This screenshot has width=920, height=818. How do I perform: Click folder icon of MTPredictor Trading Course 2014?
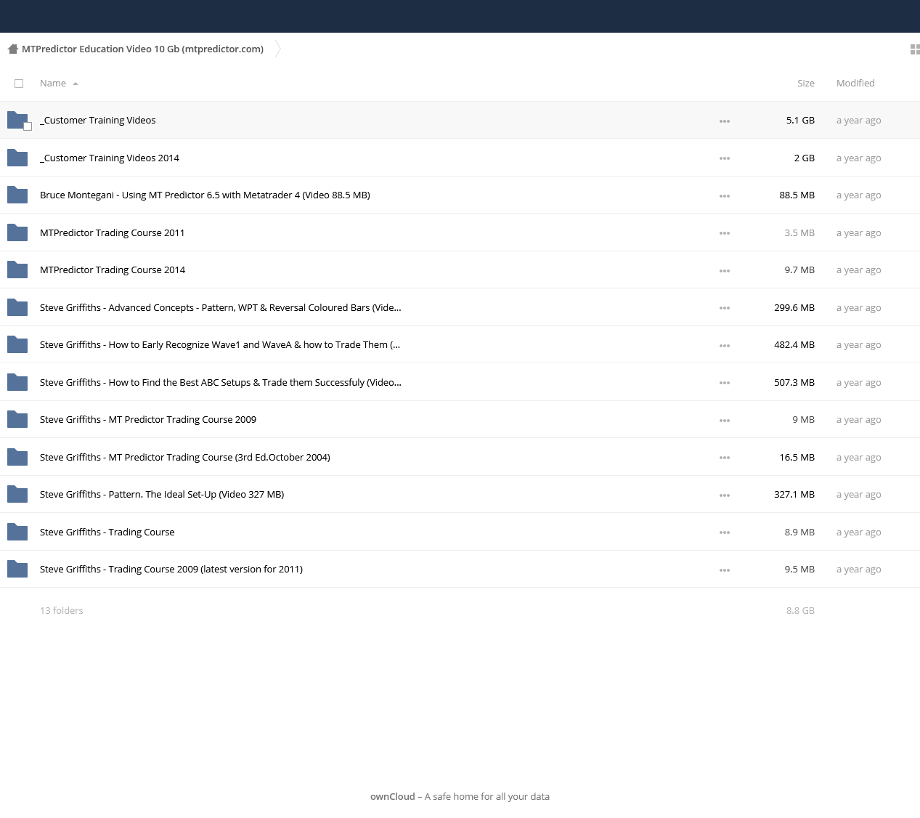[17, 270]
